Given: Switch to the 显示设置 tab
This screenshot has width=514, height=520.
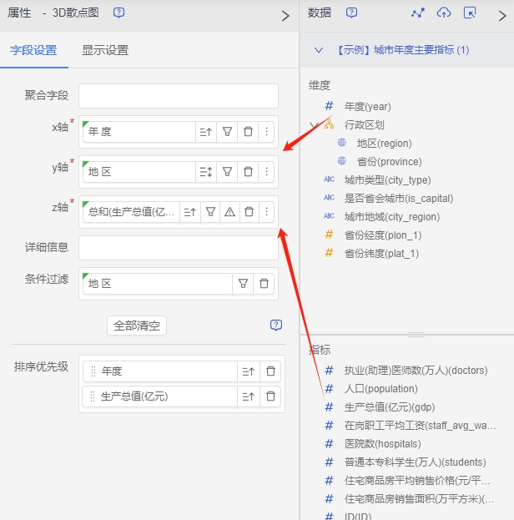Looking at the screenshot, I should click(x=105, y=50).
